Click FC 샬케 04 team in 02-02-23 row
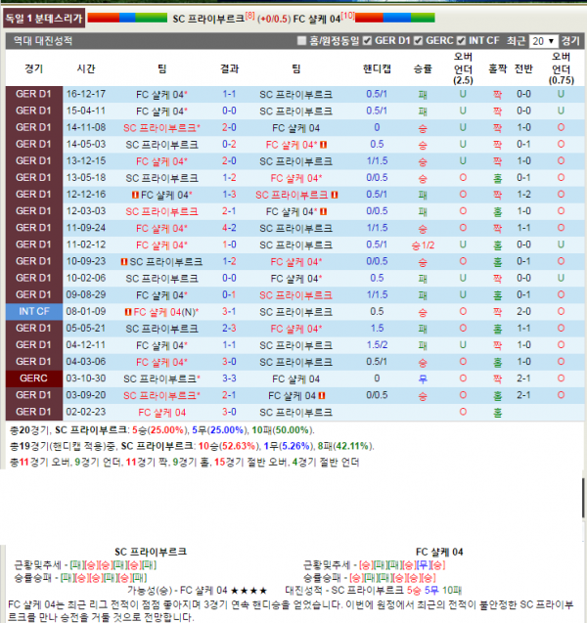The width and height of the screenshot is (587, 623). click(161, 413)
